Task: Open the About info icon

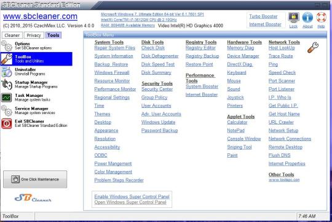Action: (307, 17)
